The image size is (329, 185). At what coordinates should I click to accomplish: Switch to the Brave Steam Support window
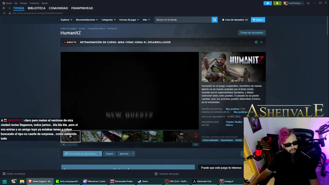[40, 181]
